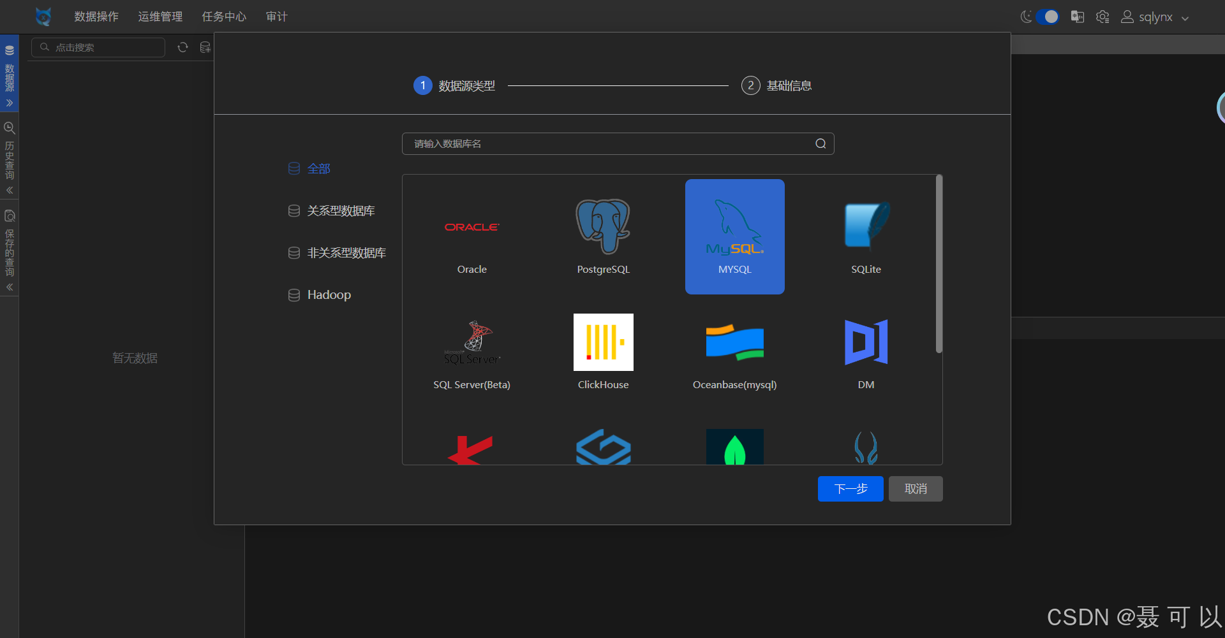Click step 2 基础信息
The height and width of the screenshot is (638, 1225).
(x=776, y=85)
